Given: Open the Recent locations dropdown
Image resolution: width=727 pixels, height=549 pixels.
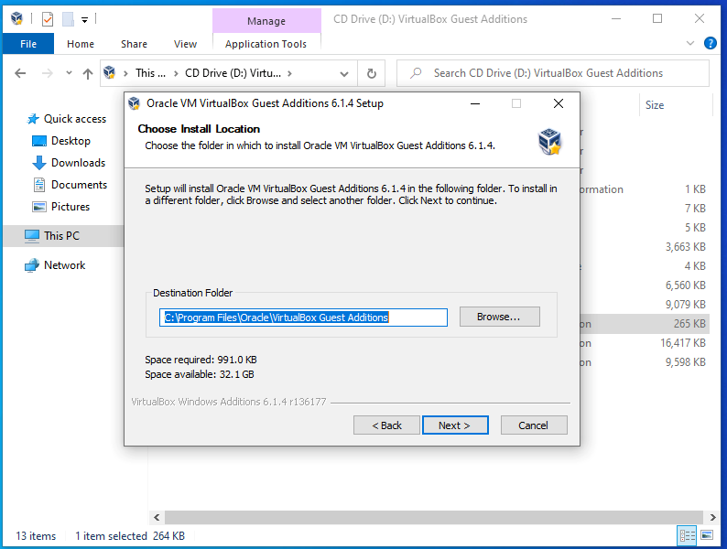Looking at the screenshot, I should pyautogui.click(x=69, y=72).
